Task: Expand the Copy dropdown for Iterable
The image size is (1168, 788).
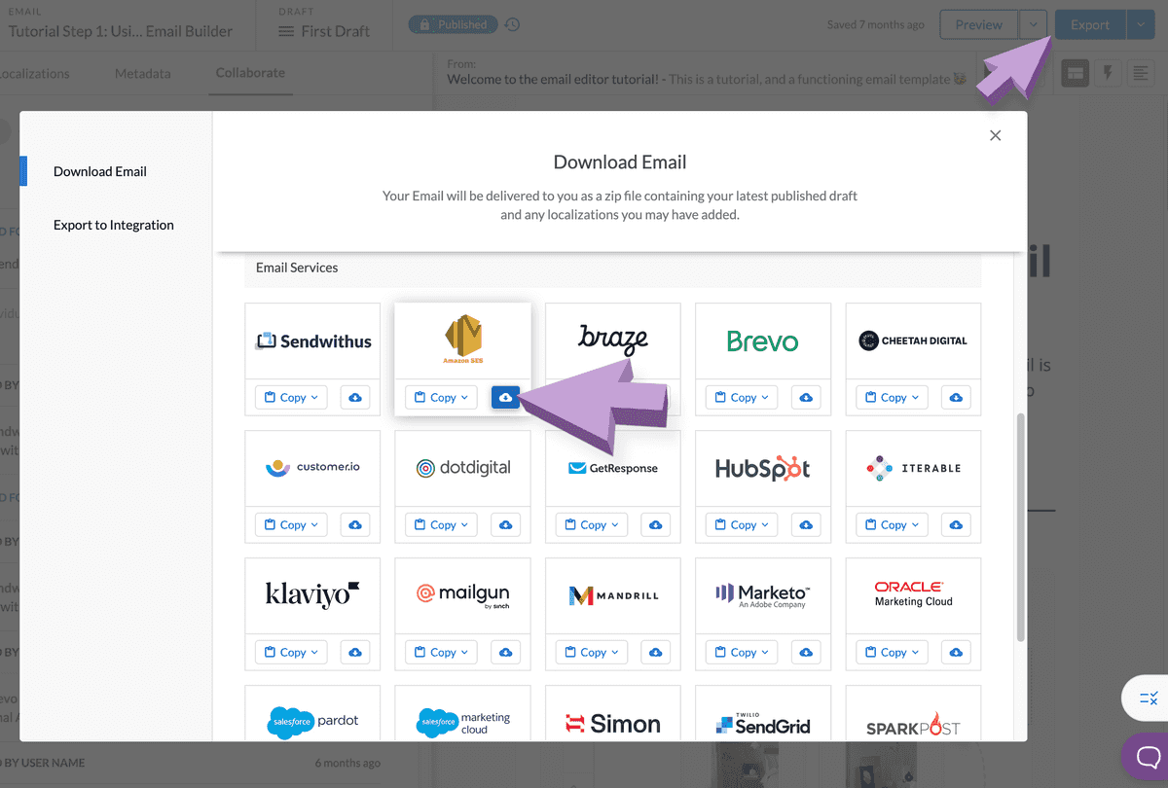Action: (x=893, y=524)
